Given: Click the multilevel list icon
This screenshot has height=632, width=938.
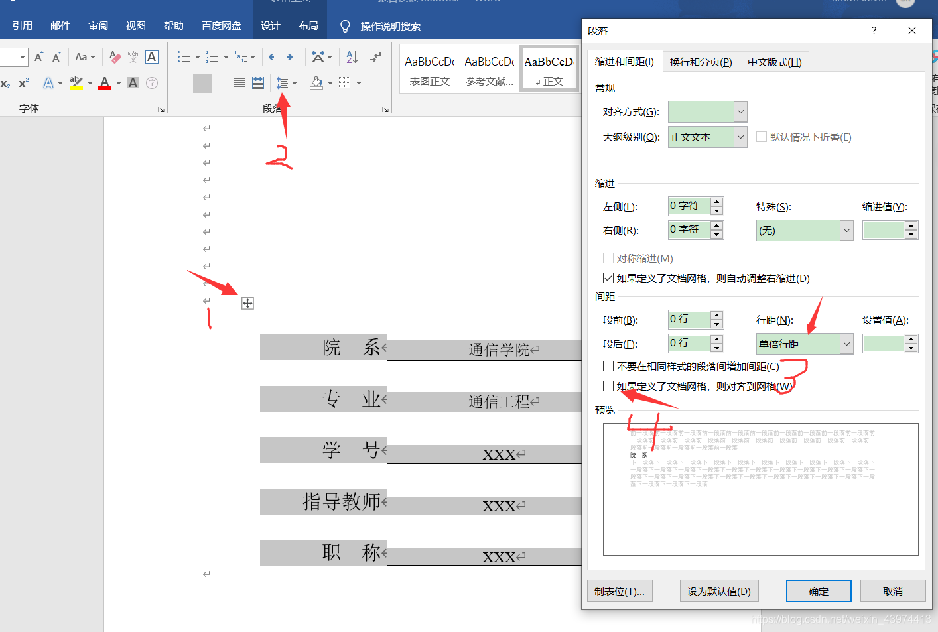Looking at the screenshot, I should pyautogui.click(x=241, y=57).
